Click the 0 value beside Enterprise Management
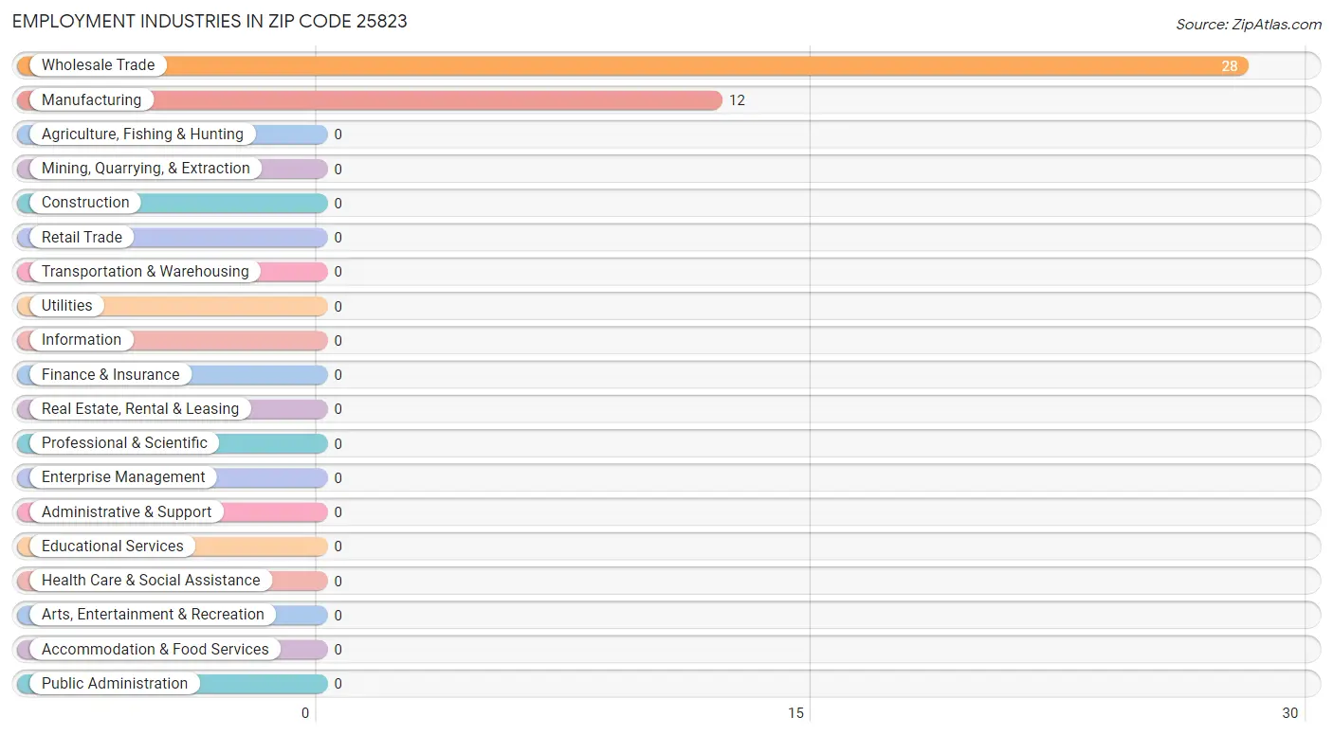 [338, 478]
